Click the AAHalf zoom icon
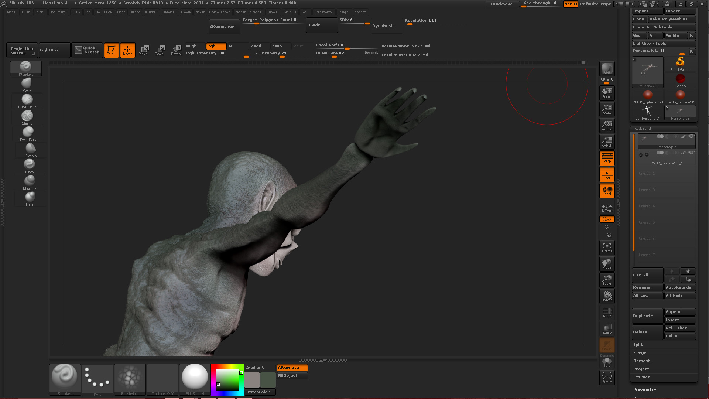Screen dimensions: 709x399 coord(607,141)
